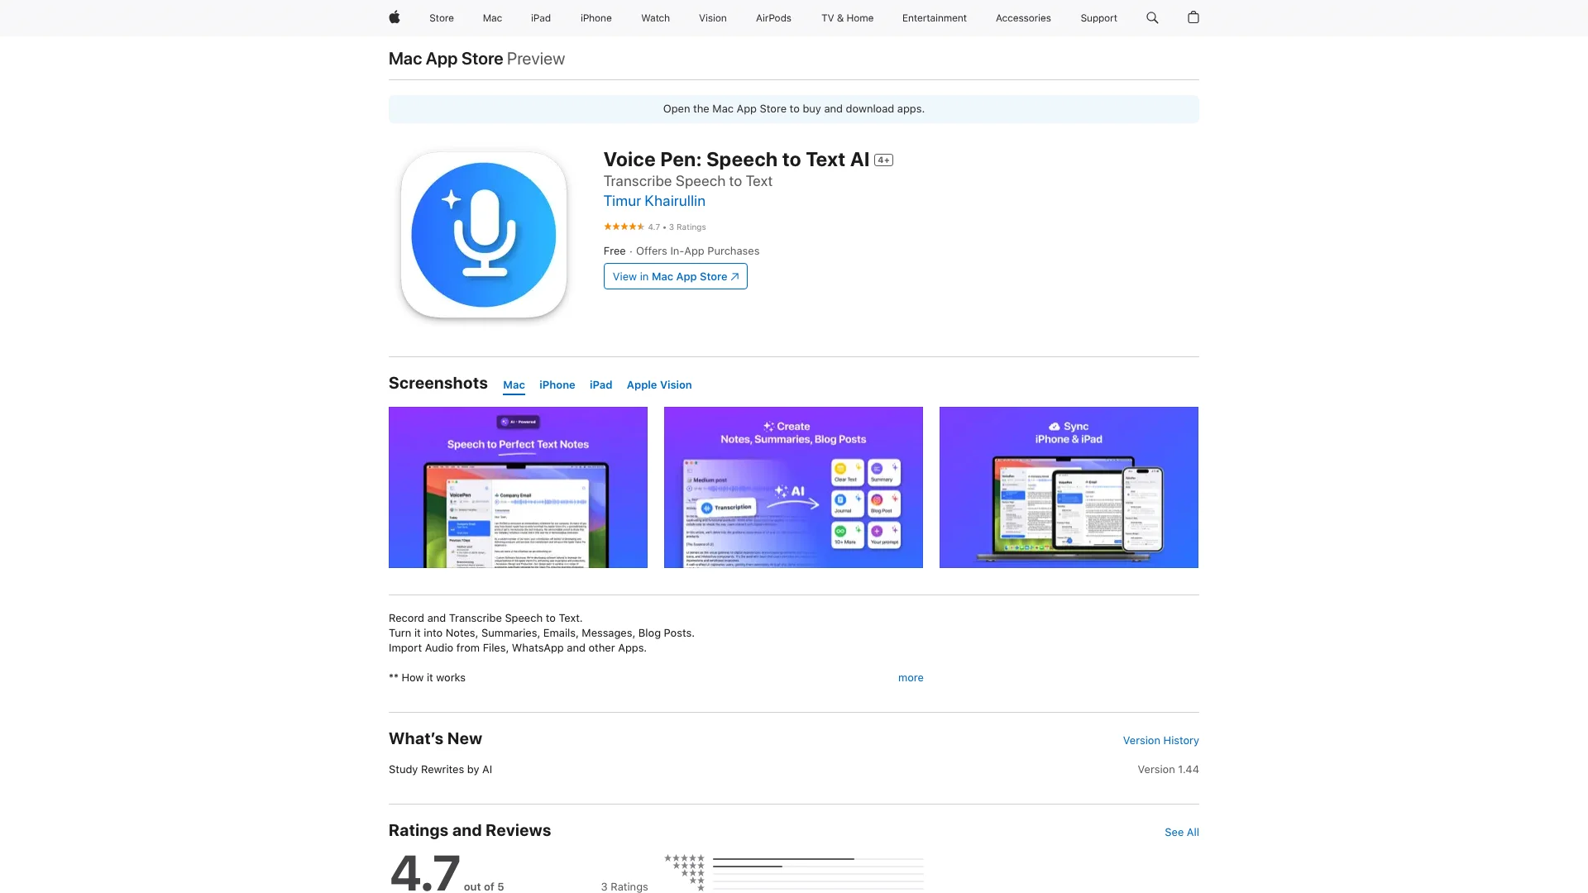Expand description with more link

(x=911, y=677)
